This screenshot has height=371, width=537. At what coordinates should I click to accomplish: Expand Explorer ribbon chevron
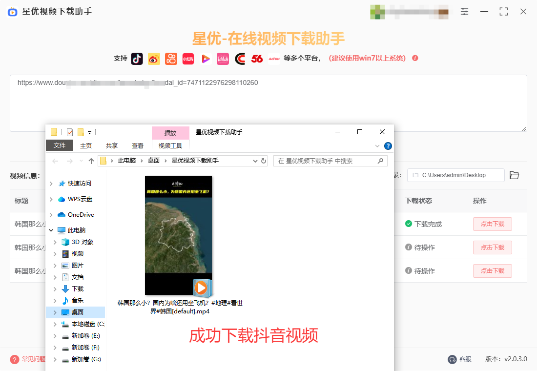click(x=377, y=146)
